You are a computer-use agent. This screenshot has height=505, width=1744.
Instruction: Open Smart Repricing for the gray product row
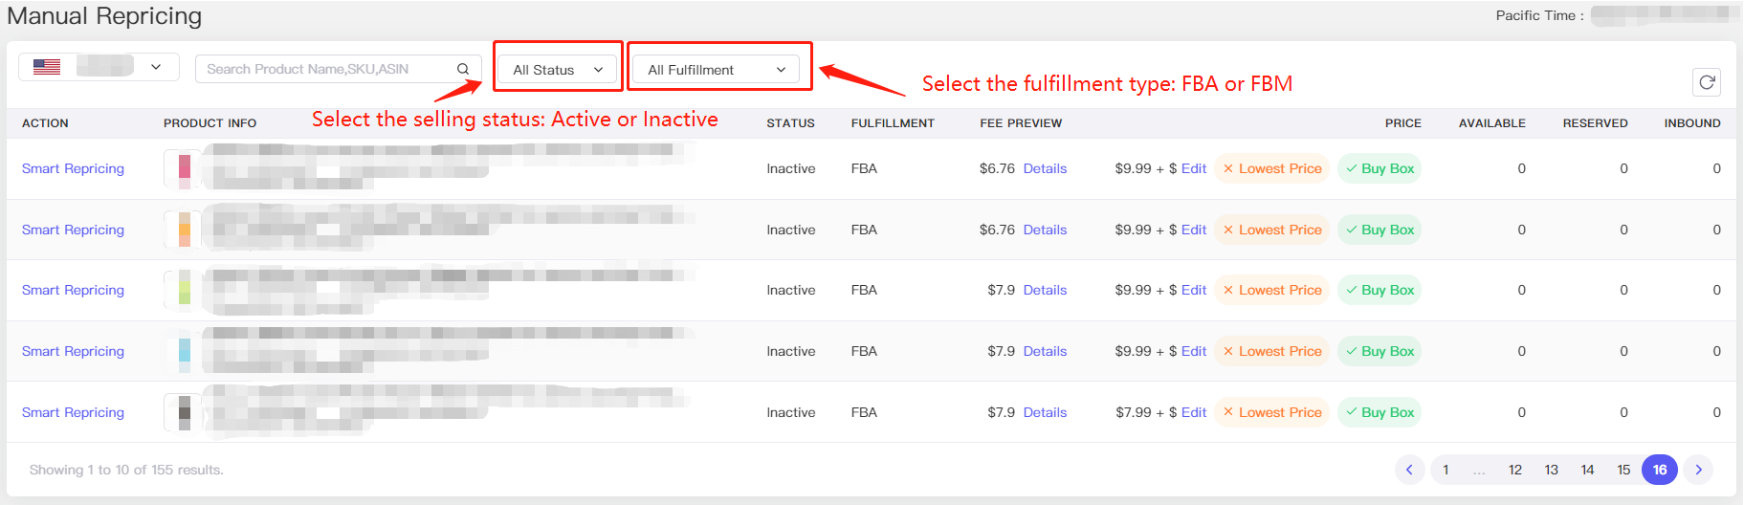coord(73,412)
